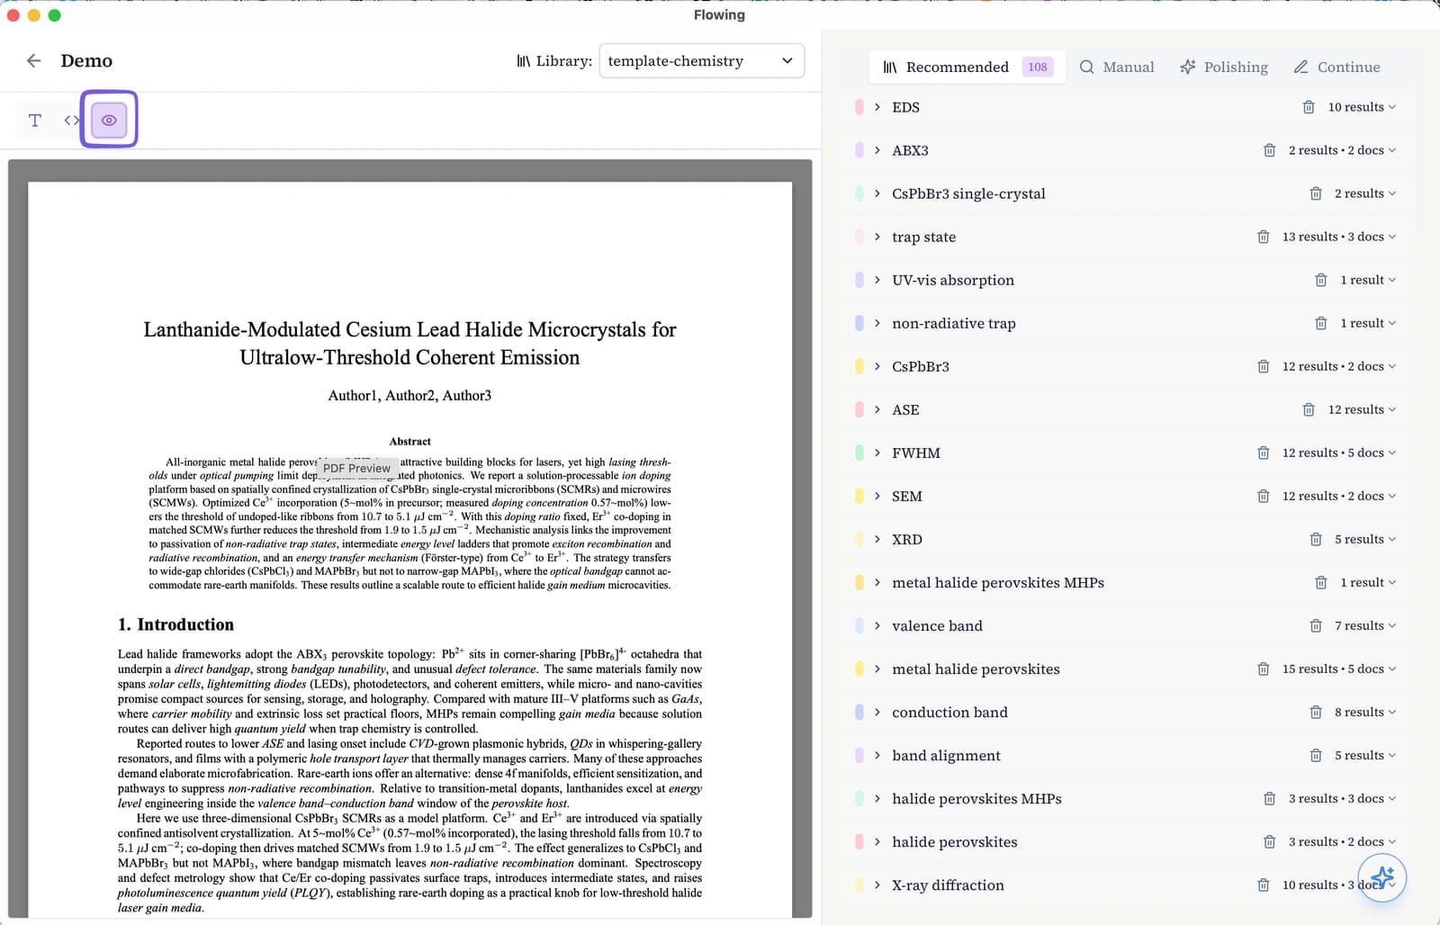Delete the X-ray diffraction entry
The width and height of the screenshot is (1440, 925).
(x=1263, y=885)
